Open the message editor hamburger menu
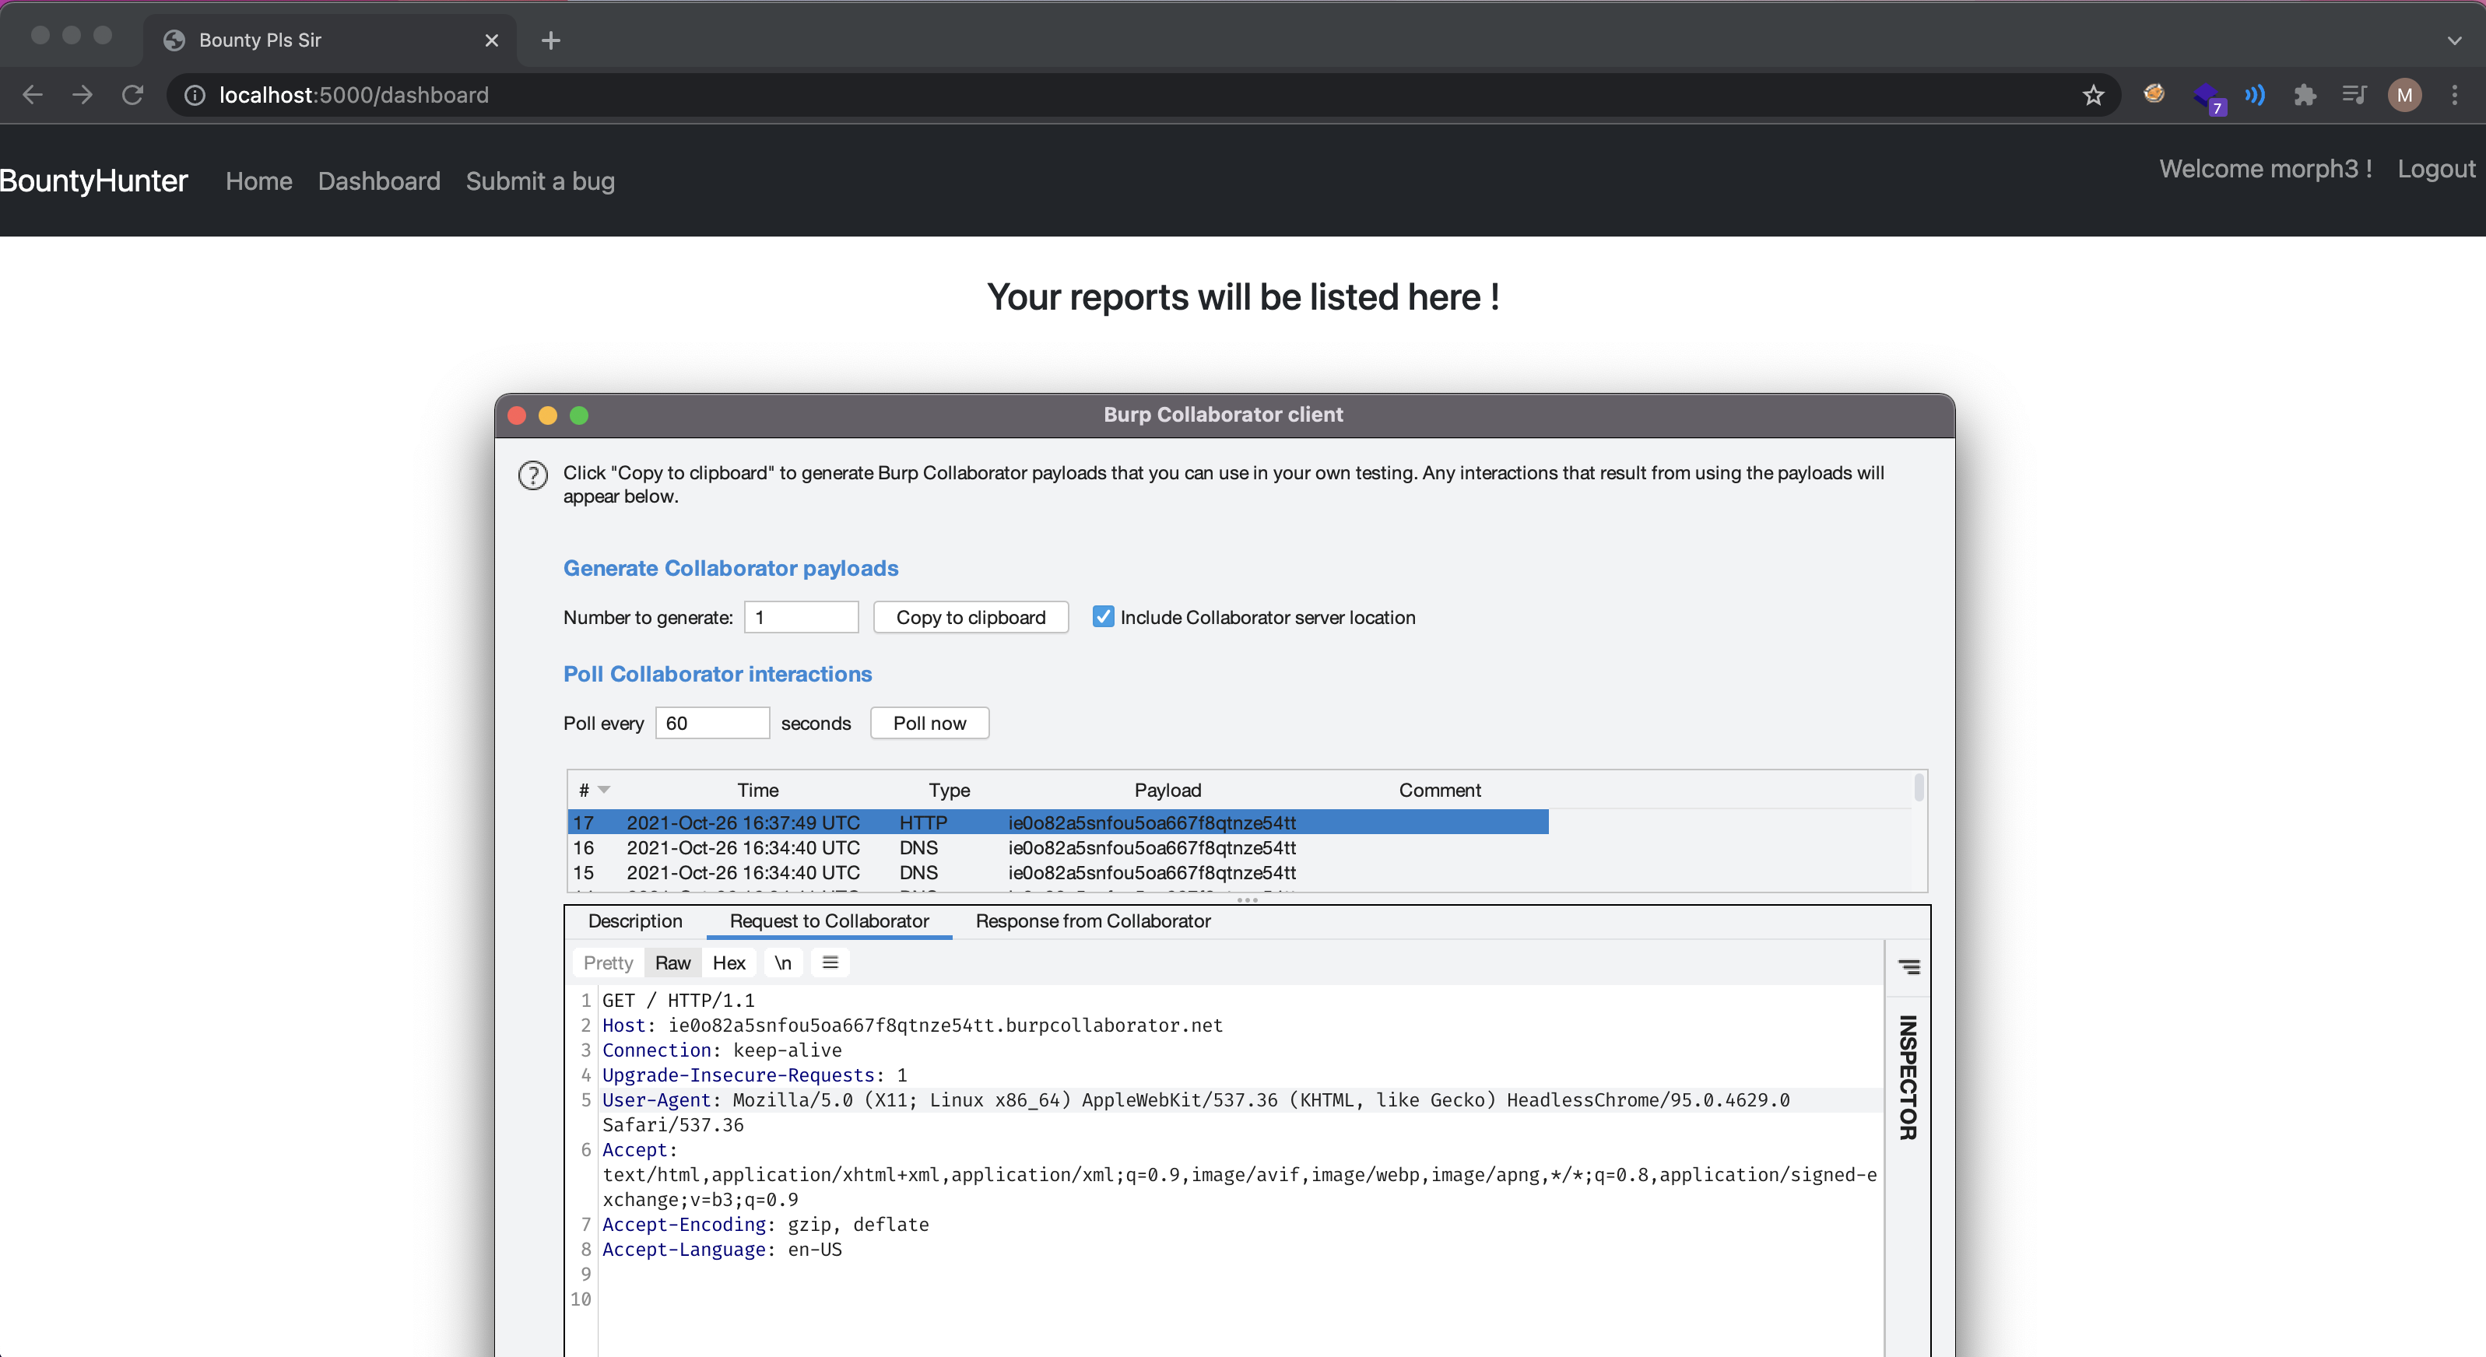 pyautogui.click(x=830, y=963)
